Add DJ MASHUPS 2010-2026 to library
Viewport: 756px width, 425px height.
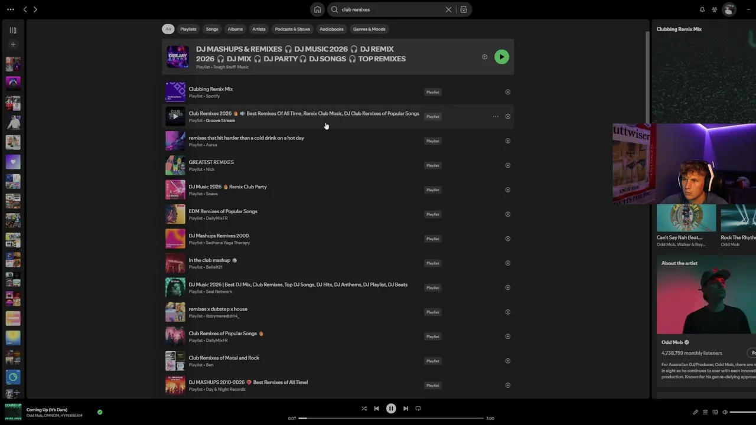pyautogui.click(x=508, y=385)
